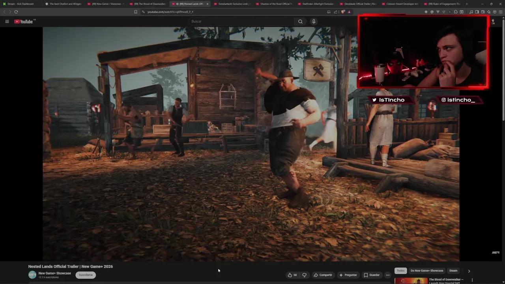Viewport: 505px width, 284px height.
Task: Select the Nested Lands Official Trailer title
Action: pos(70,267)
